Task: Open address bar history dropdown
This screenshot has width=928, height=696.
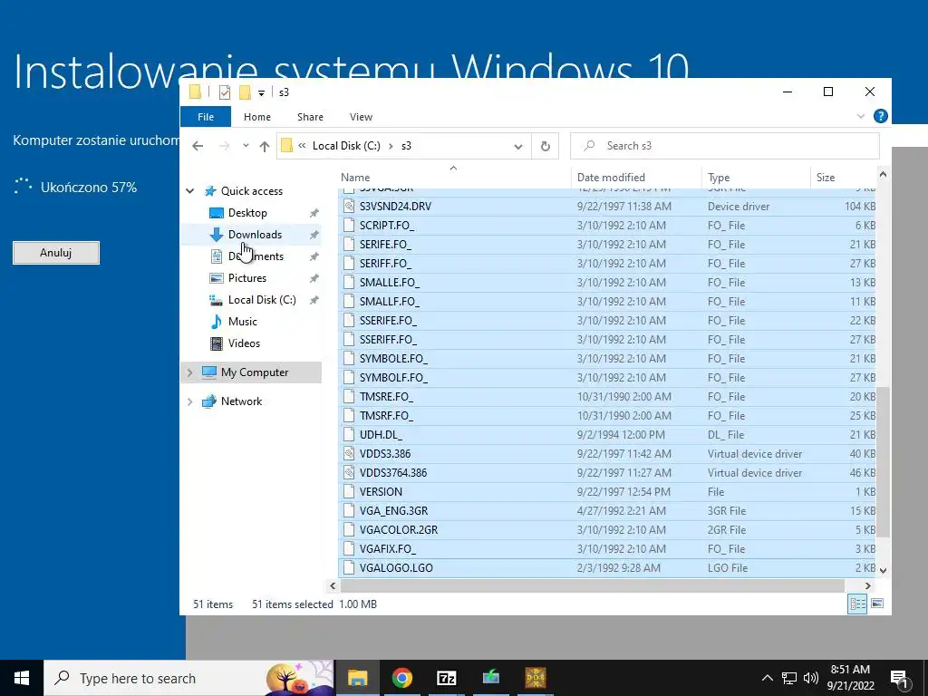Action: (517, 146)
